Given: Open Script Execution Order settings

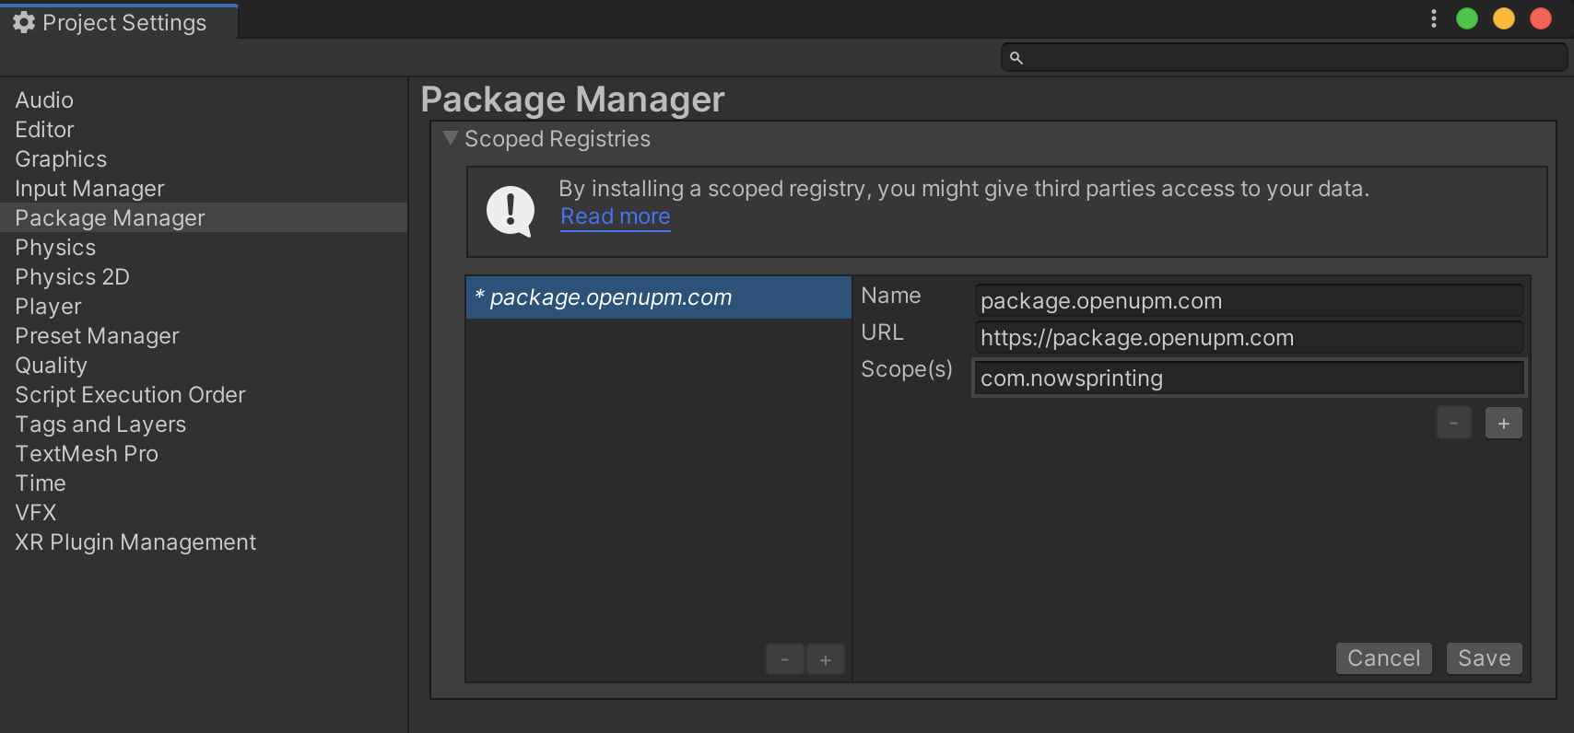Looking at the screenshot, I should point(204,394).
